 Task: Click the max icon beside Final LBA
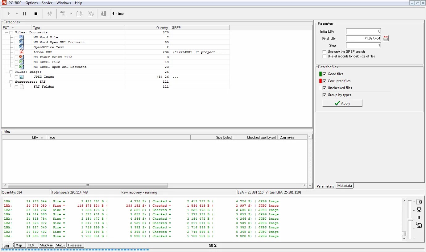(x=386, y=39)
